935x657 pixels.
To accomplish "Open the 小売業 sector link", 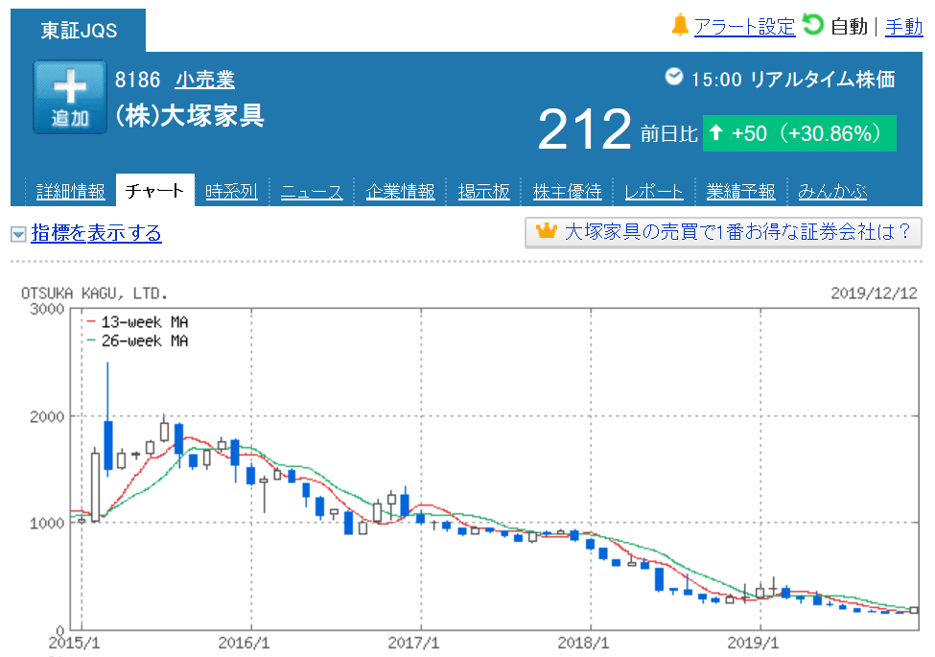I will tap(204, 80).
